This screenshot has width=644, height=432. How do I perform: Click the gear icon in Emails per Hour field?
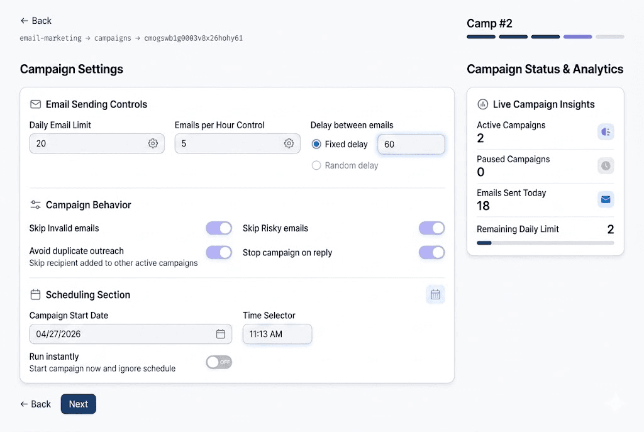[289, 143]
